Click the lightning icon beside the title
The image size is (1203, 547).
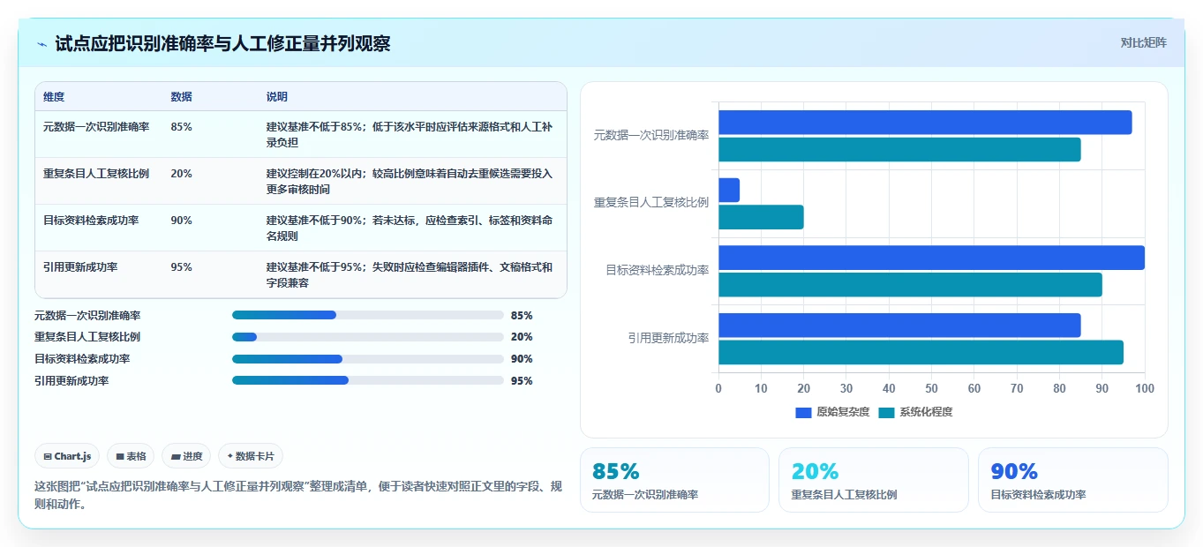pyautogui.click(x=41, y=44)
